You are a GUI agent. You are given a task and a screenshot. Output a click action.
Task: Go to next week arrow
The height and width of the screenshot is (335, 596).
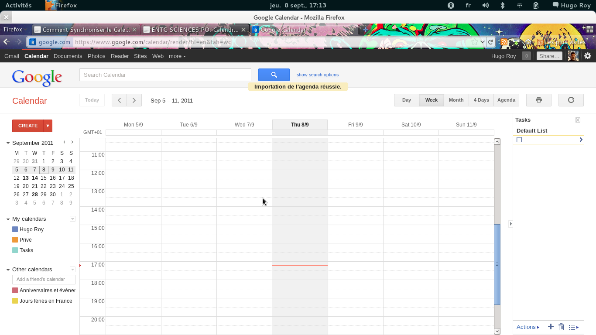coord(134,100)
